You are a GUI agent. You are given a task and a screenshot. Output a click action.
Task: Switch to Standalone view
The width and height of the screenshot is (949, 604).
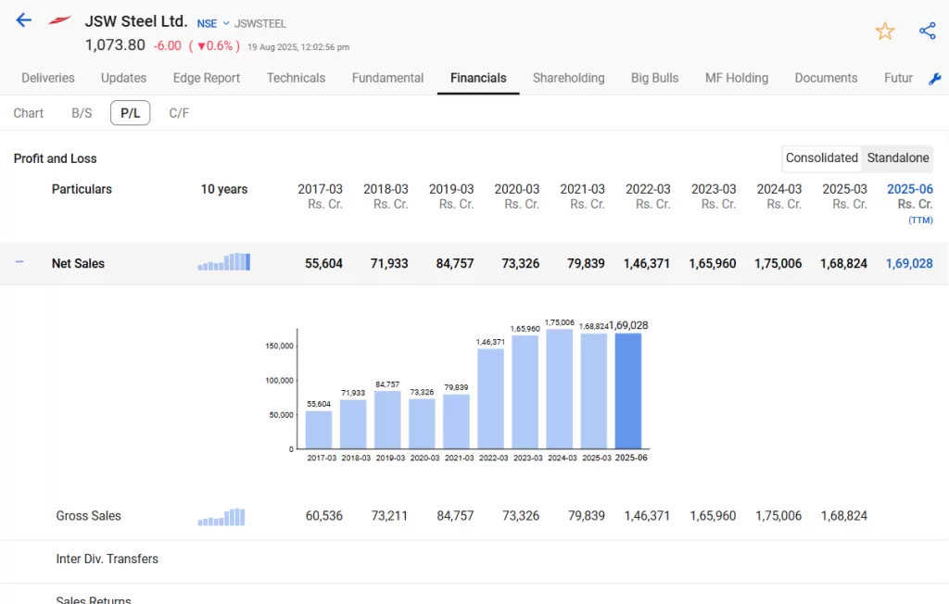pos(897,158)
